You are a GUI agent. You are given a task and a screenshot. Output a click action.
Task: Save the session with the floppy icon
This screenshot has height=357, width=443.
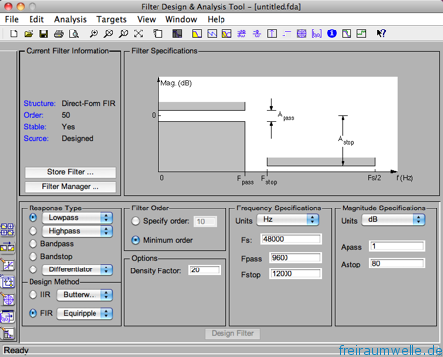43,33
